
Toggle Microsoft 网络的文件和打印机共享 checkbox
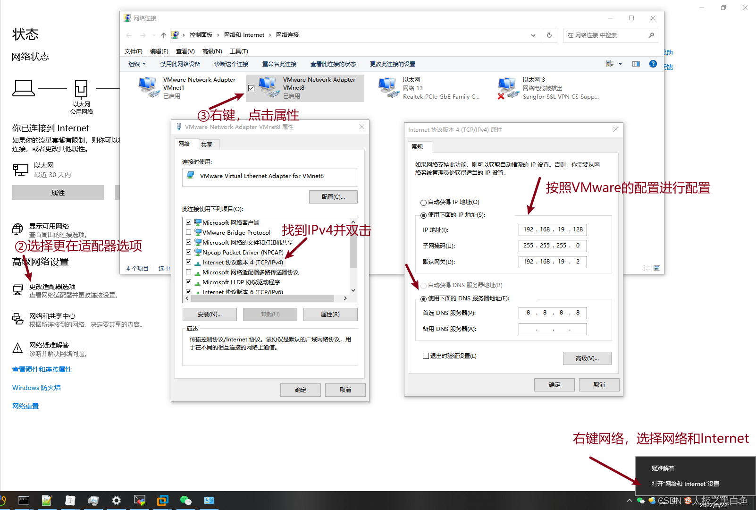(x=189, y=242)
